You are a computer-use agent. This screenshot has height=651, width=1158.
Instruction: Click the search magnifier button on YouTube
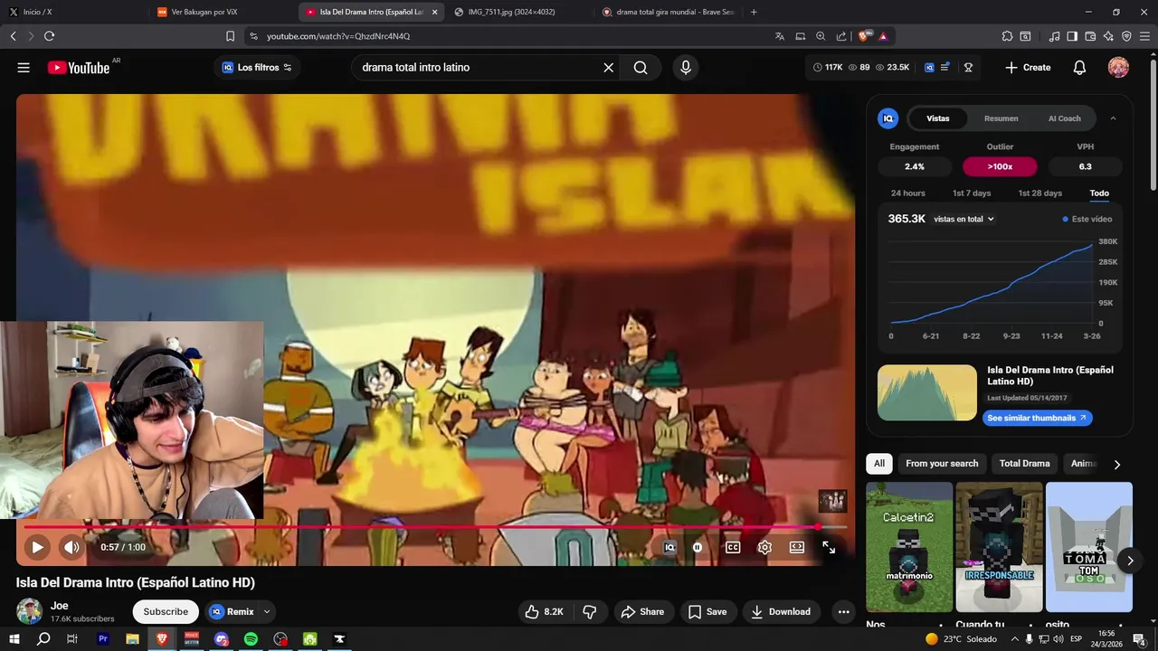pyautogui.click(x=641, y=68)
